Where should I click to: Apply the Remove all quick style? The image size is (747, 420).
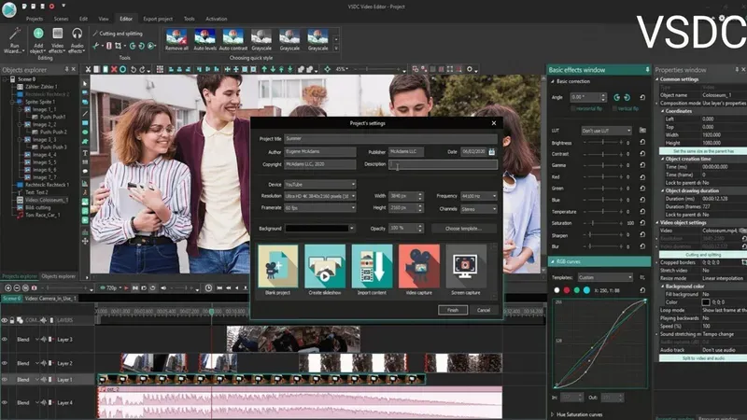(176, 39)
